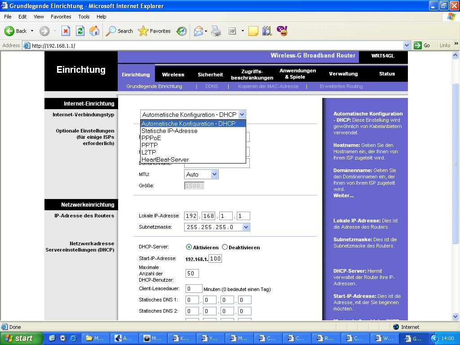Print the page with printer icon
Viewport: 460px width, 345px height.
tap(216, 31)
